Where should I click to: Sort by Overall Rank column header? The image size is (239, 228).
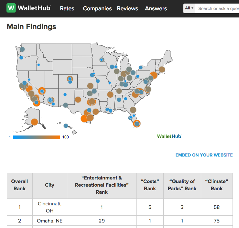pos(19,186)
